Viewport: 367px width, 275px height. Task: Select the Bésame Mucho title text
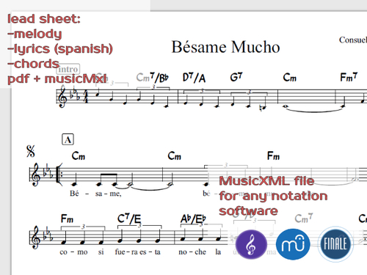(x=225, y=47)
